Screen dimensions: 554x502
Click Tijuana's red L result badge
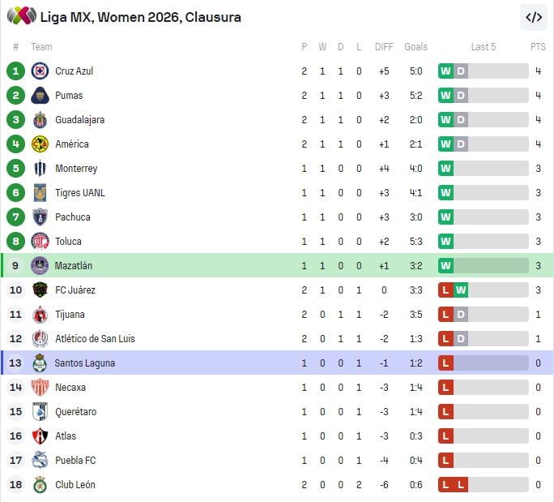445,315
